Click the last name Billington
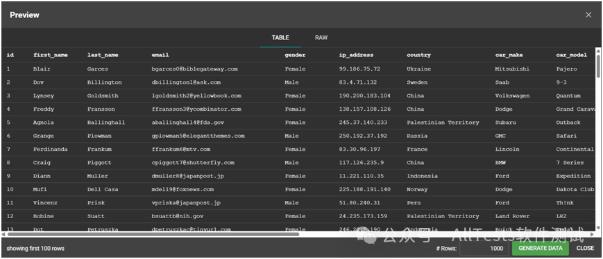Screen dimensions: 603x259 tap(104, 82)
